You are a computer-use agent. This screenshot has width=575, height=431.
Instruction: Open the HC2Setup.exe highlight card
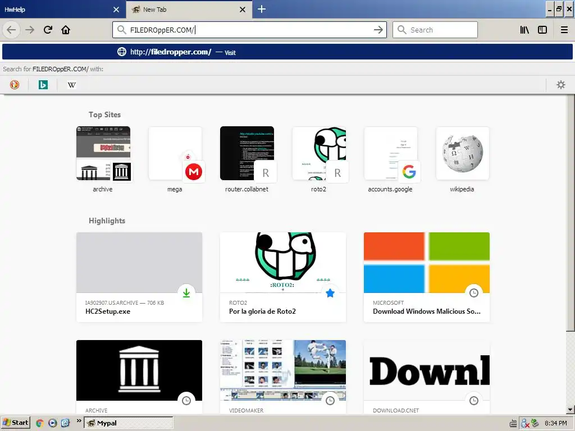[x=139, y=277]
